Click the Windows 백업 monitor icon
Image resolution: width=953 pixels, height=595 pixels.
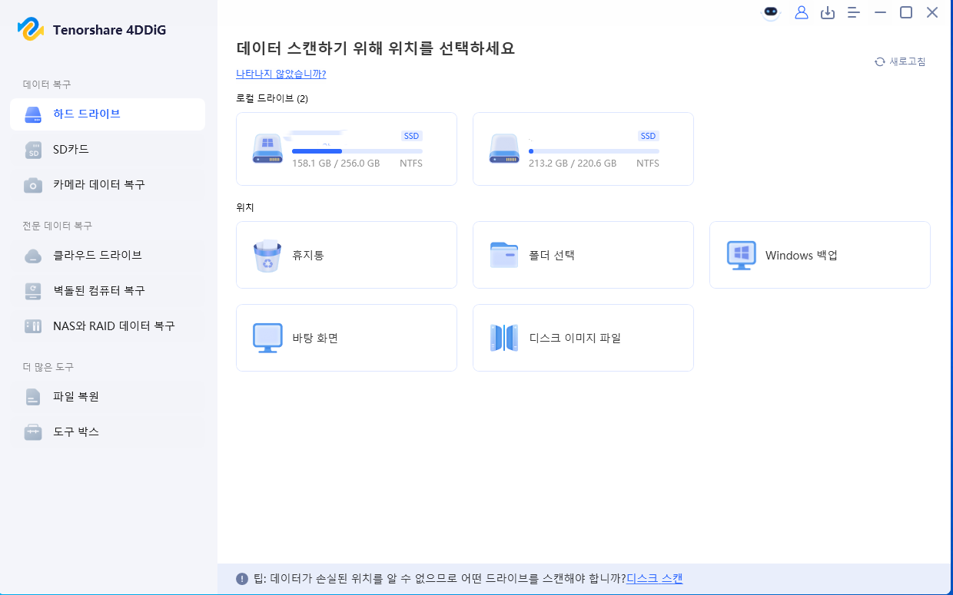click(741, 256)
